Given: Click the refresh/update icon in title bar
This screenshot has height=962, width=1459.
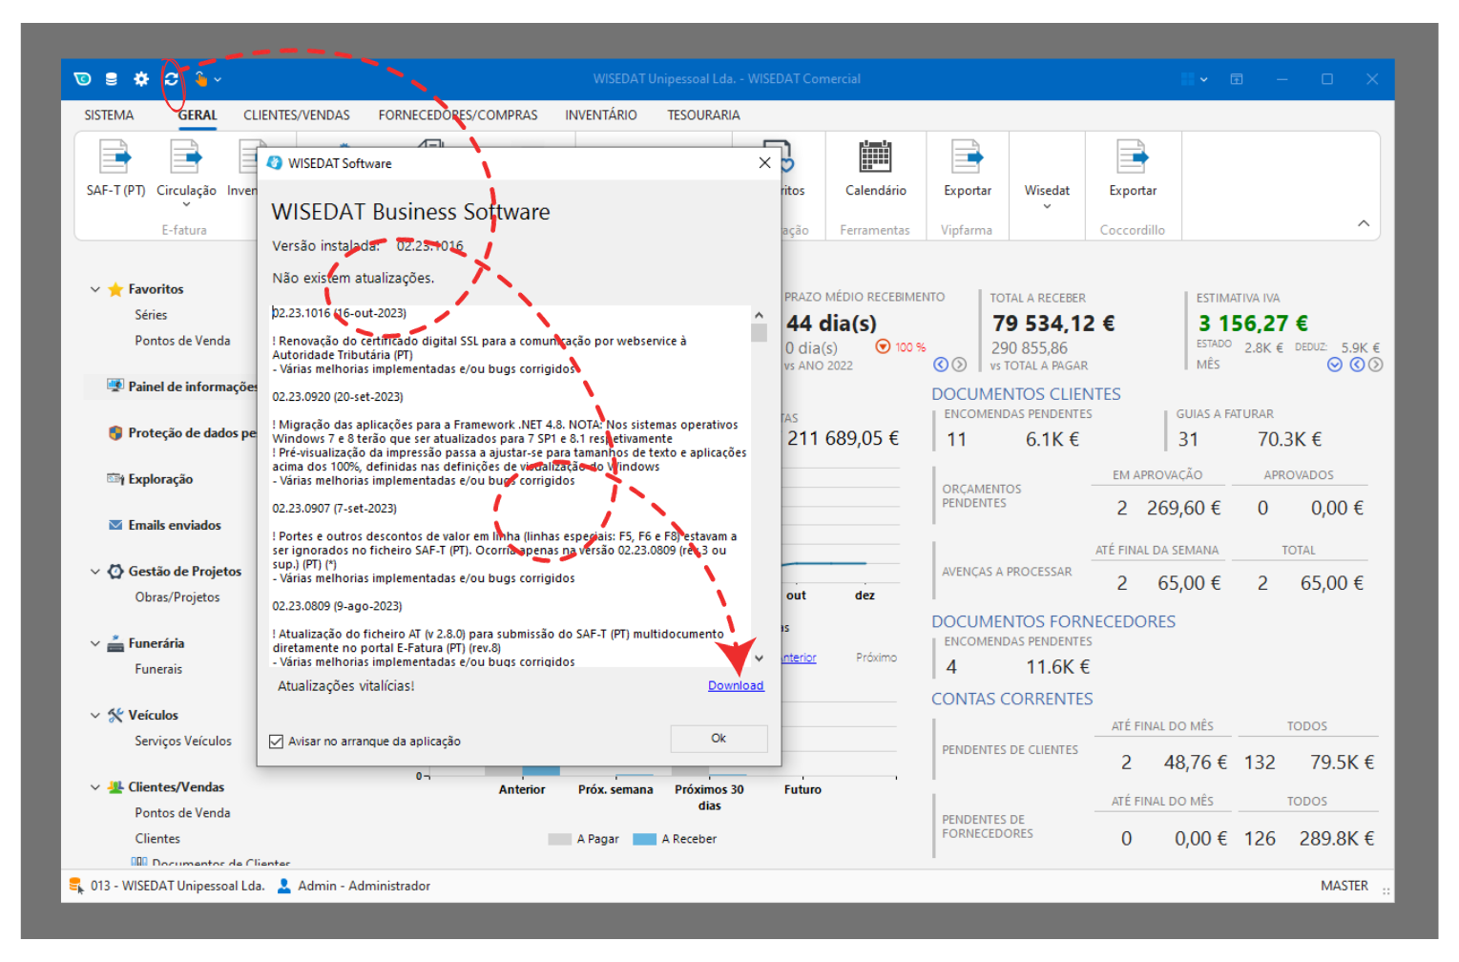Looking at the screenshot, I should pos(171,79).
